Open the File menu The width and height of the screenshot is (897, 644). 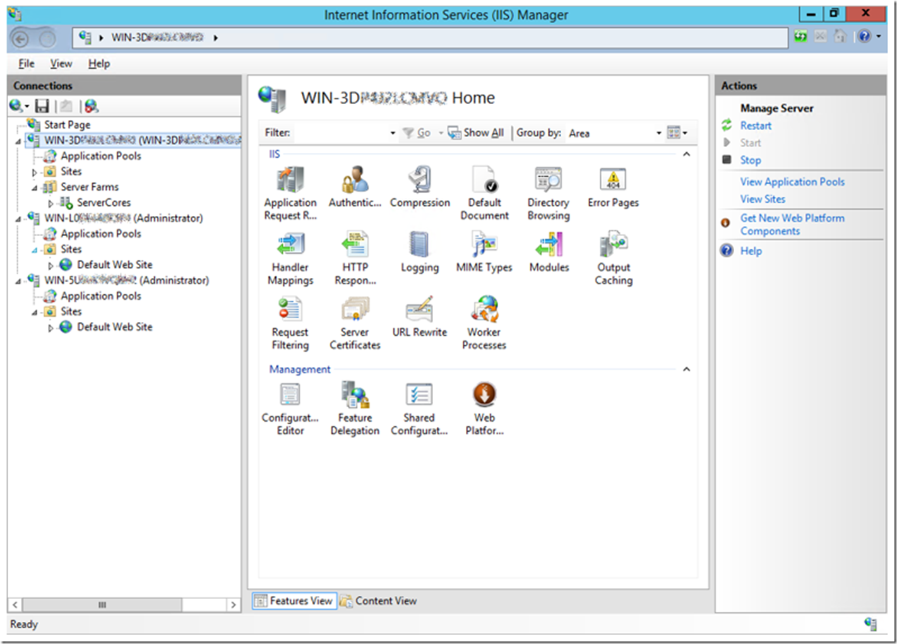(27, 63)
